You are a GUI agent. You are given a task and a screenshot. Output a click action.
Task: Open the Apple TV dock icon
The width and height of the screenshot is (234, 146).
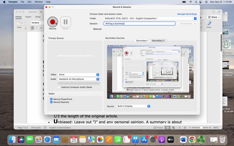171,139
